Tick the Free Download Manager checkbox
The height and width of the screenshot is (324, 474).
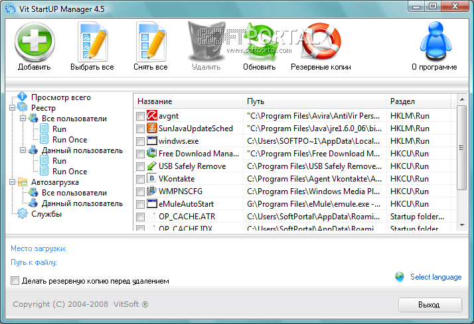pos(140,154)
